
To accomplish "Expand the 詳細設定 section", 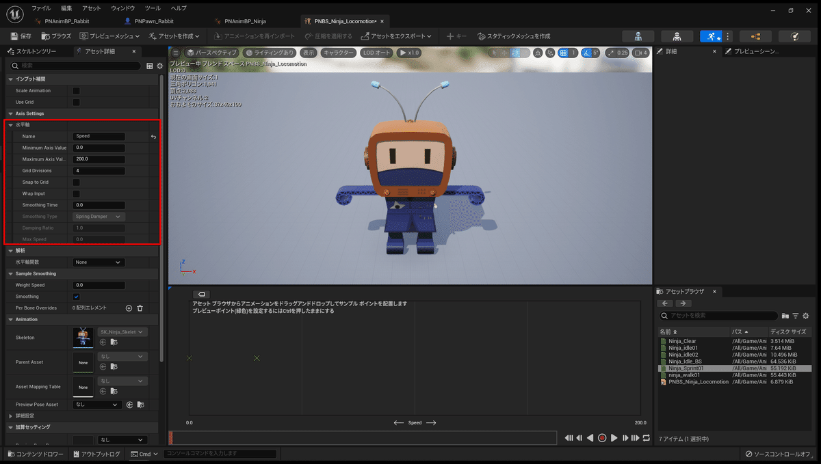I will 10,415.
